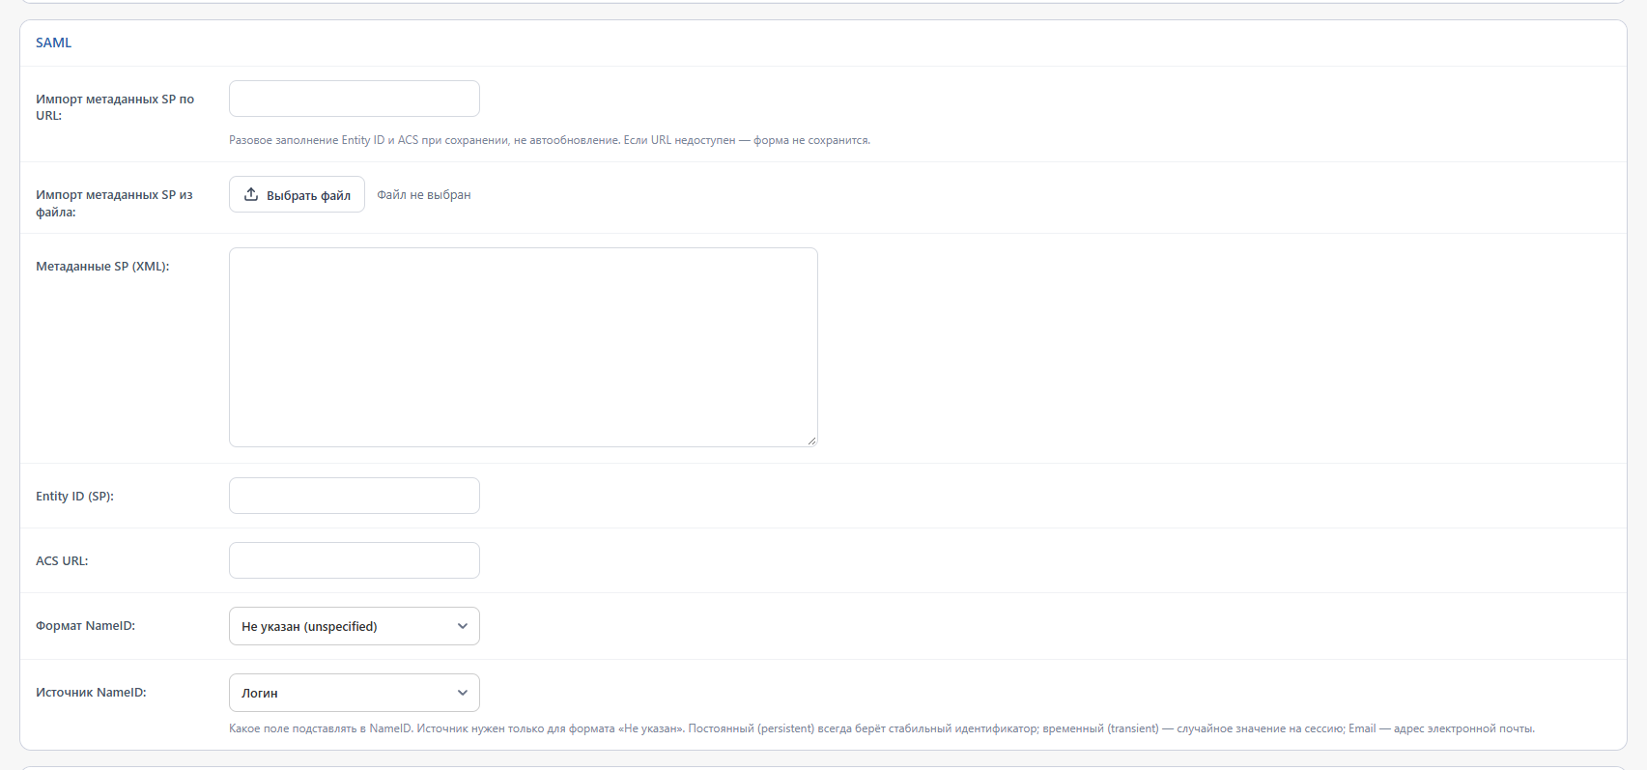Screen dimensions: 1647x770
Task: Click the upload icon in Выбрать файл button
Action: point(251,194)
